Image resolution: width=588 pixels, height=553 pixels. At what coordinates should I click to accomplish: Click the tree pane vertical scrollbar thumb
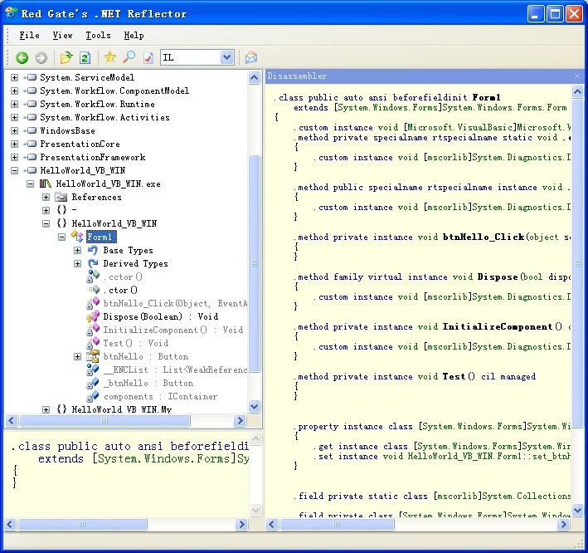point(255,263)
